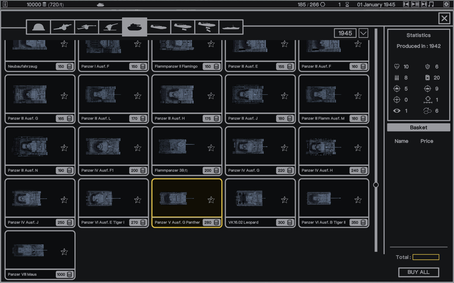Toggle music with the note icon
454x283 pixels.
[x=431, y=4]
